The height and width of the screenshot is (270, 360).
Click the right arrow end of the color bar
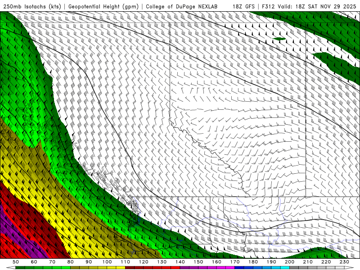(x=349, y=267)
